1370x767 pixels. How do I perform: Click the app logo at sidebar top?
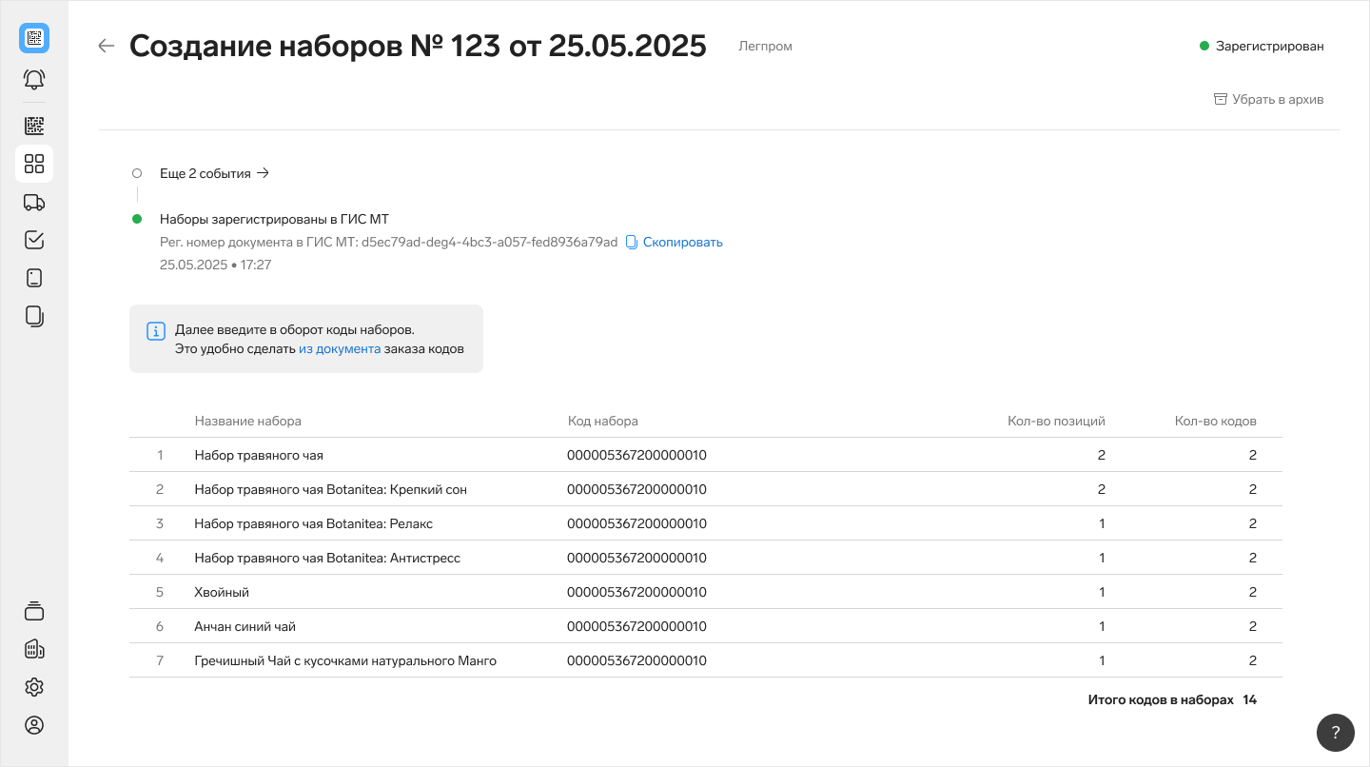(34, 38)
